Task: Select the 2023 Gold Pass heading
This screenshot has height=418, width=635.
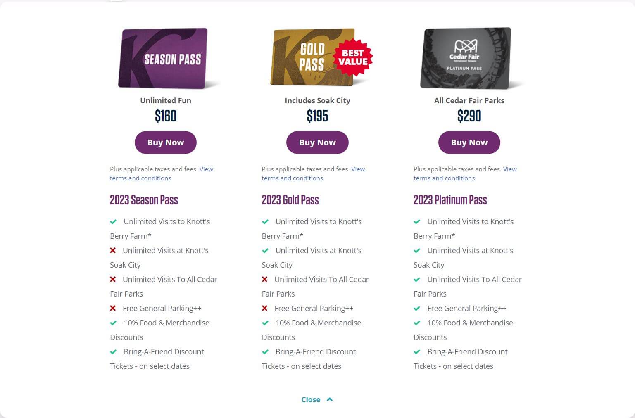Action: (x=290, y=200)
